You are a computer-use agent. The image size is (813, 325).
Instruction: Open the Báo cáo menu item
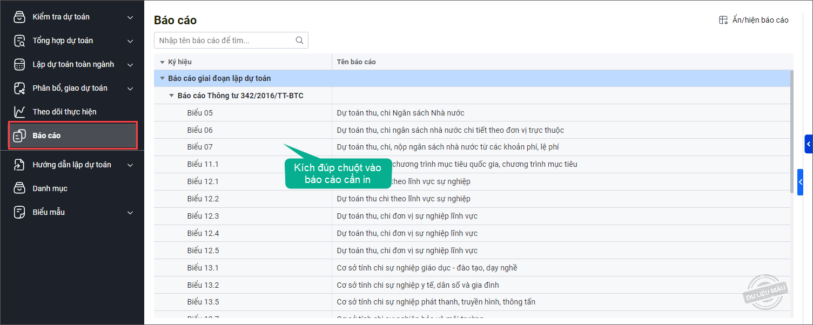tap(46, 136)
